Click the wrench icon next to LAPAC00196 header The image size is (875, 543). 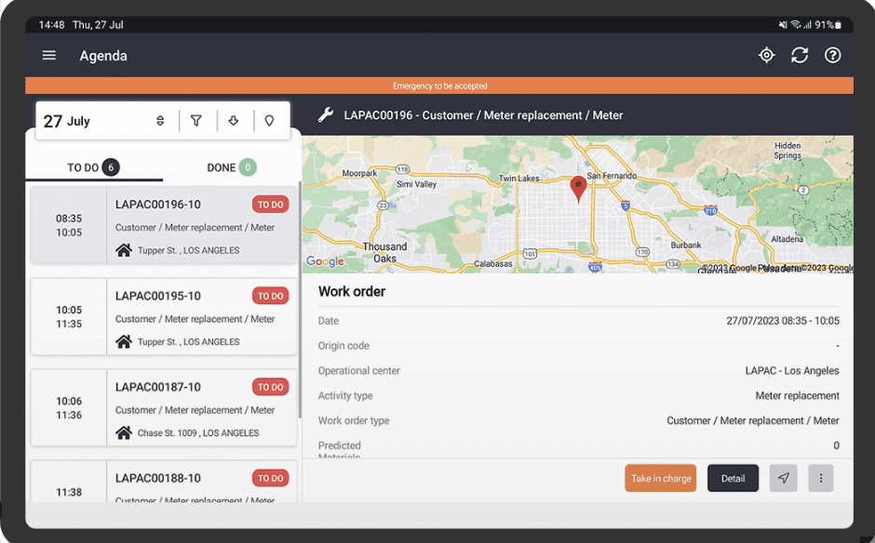click(326, 115)
